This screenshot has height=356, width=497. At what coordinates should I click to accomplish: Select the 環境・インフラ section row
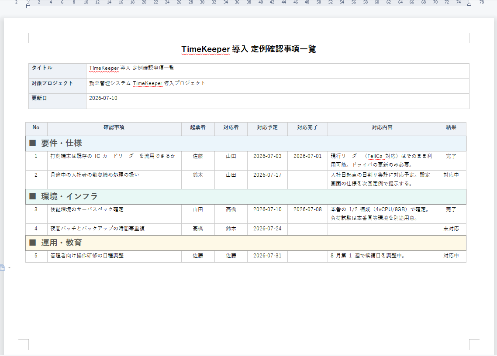pyautogui.click(x=245, y=197)
